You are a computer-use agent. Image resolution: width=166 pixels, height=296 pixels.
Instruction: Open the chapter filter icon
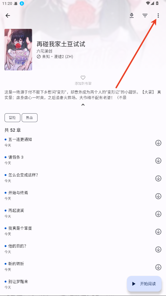point(145,15)
